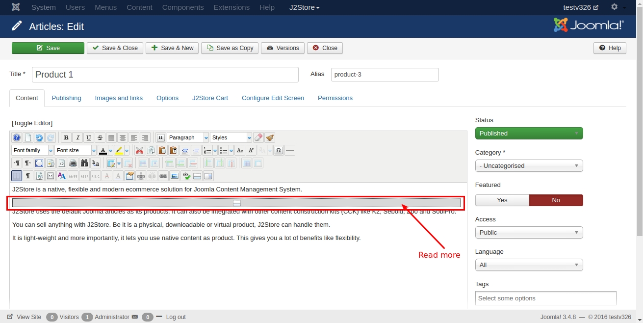643x323 pixels.
Task: Open the yellow highlight color picker
Action: [127, 151]
